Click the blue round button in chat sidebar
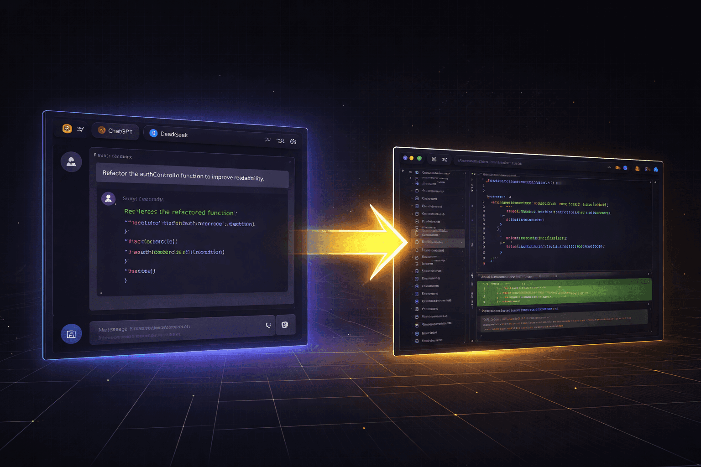The image size is (701, 467). point(71,334)
